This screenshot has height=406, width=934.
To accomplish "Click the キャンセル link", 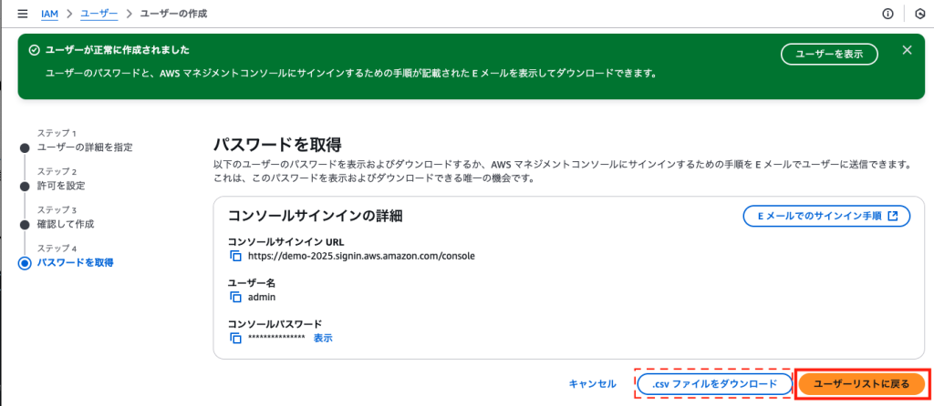I will pyautogui.click(x=592, y=384).
